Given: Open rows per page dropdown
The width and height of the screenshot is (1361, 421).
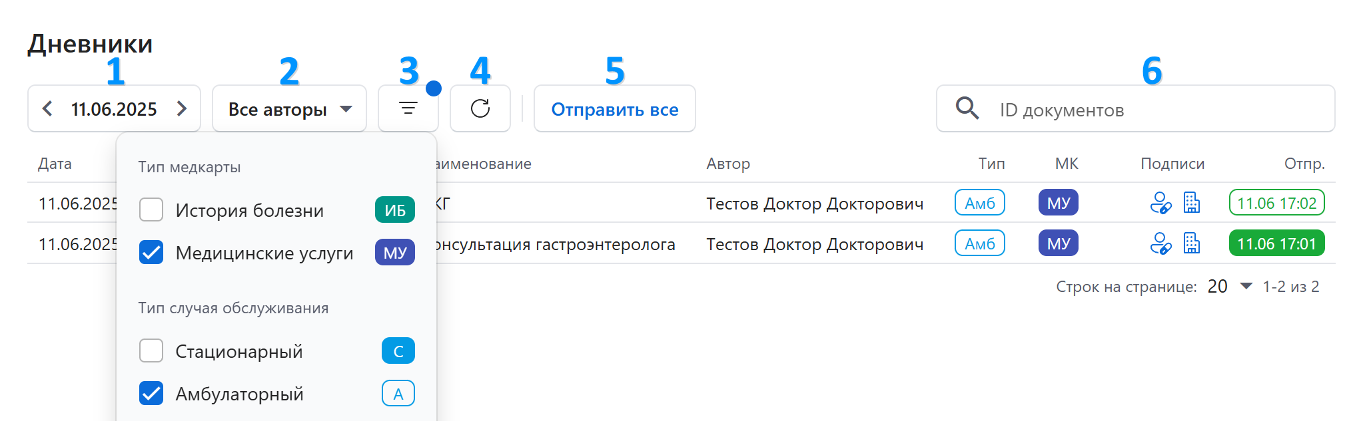Looking at the screenshot, I should tap(1230, 287).
